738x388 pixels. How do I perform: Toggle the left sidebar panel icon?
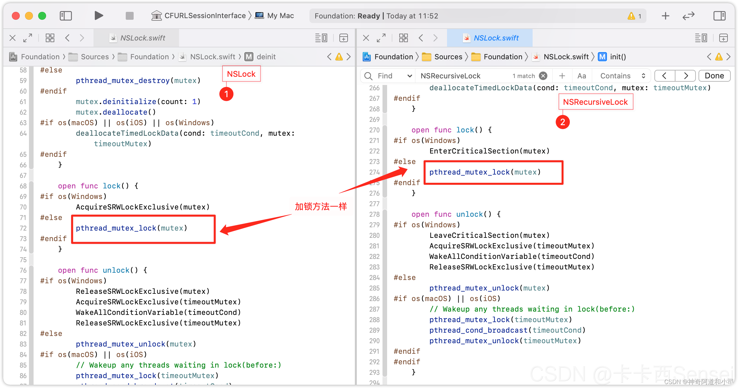[65, 15]
